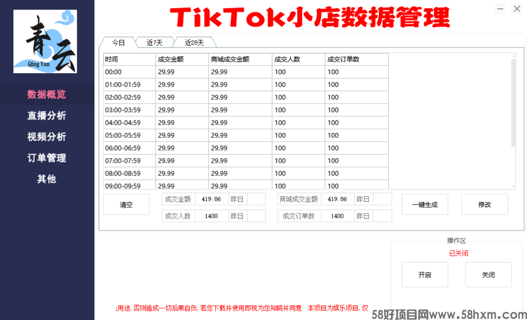The height and width of the screenshot is (320, 527).
Task: Select the 04:00-04:59 time cell
Action: (130, 123)
